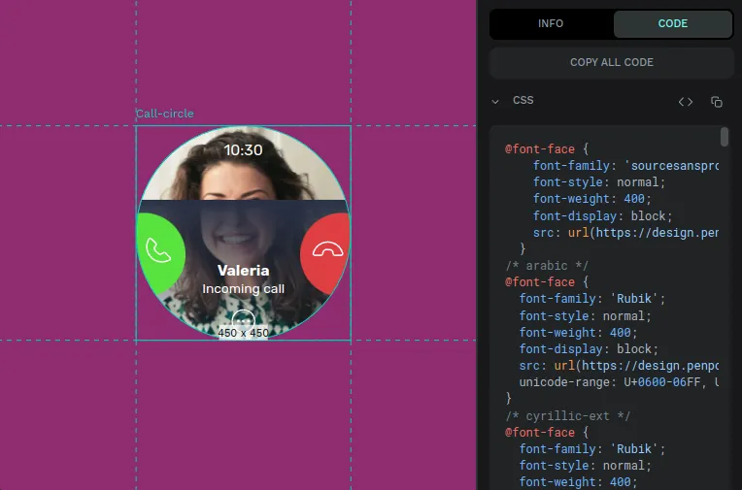Click the red decline call icon
Viewport: 742px width, 490px height.
click(x=328, y=249)
